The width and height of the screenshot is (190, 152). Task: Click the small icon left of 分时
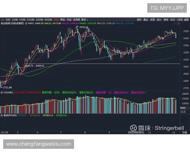(x=2, y=19)
